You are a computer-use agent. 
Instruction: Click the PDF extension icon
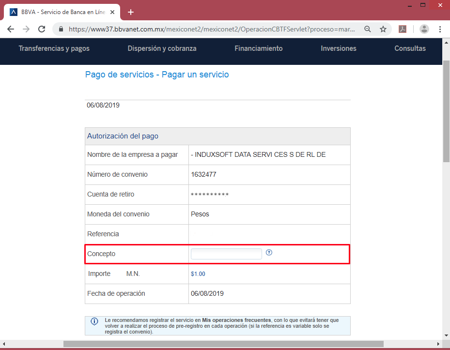403,29
